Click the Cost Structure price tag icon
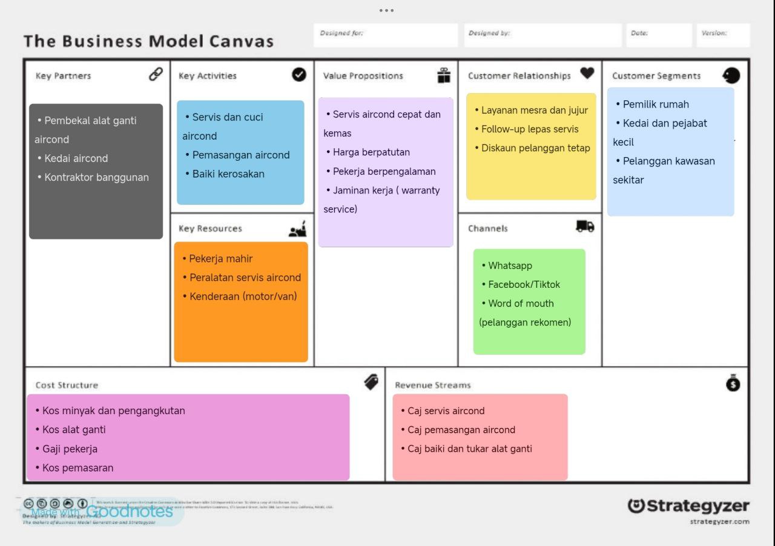775x546 pixels. coord(371,382)
